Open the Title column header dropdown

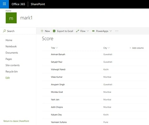[x=54, y=48]
